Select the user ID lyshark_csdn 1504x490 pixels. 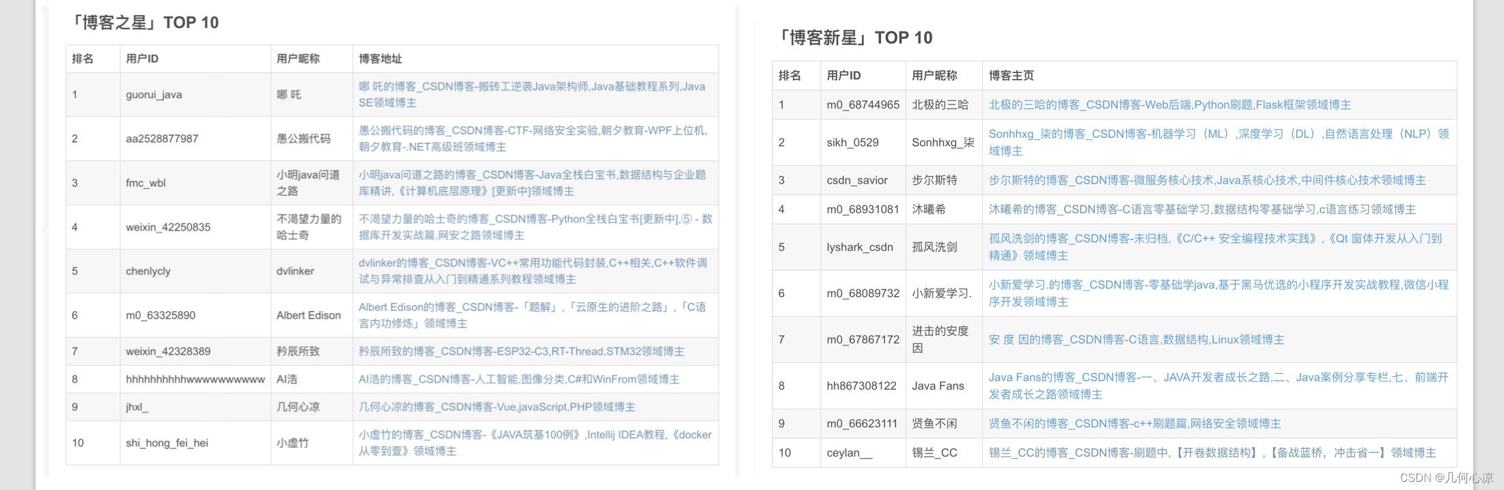[x=860, y=247]
